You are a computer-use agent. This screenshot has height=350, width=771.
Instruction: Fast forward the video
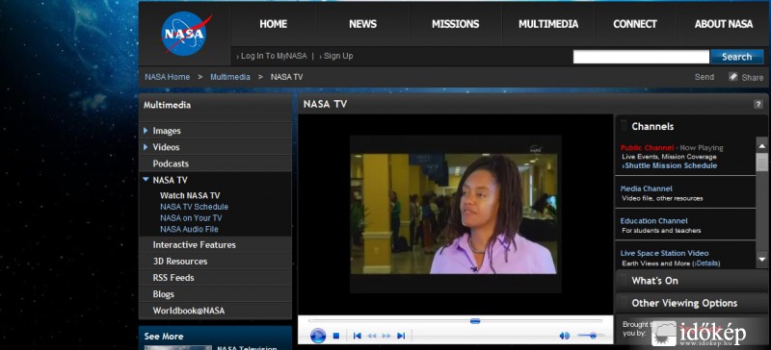tap(386, 336)
